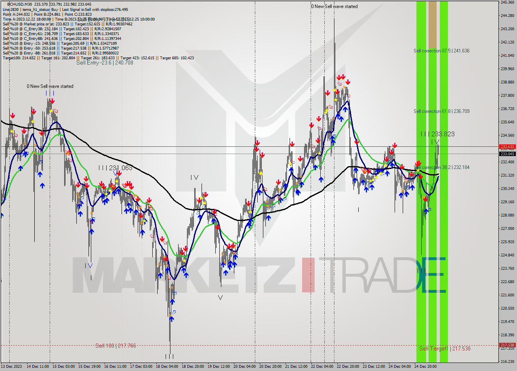Click the 235.640 price axis label

coord(508,122)
